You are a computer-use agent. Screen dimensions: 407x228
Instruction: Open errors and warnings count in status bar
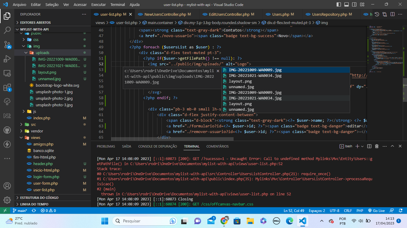tap(49, 210)
